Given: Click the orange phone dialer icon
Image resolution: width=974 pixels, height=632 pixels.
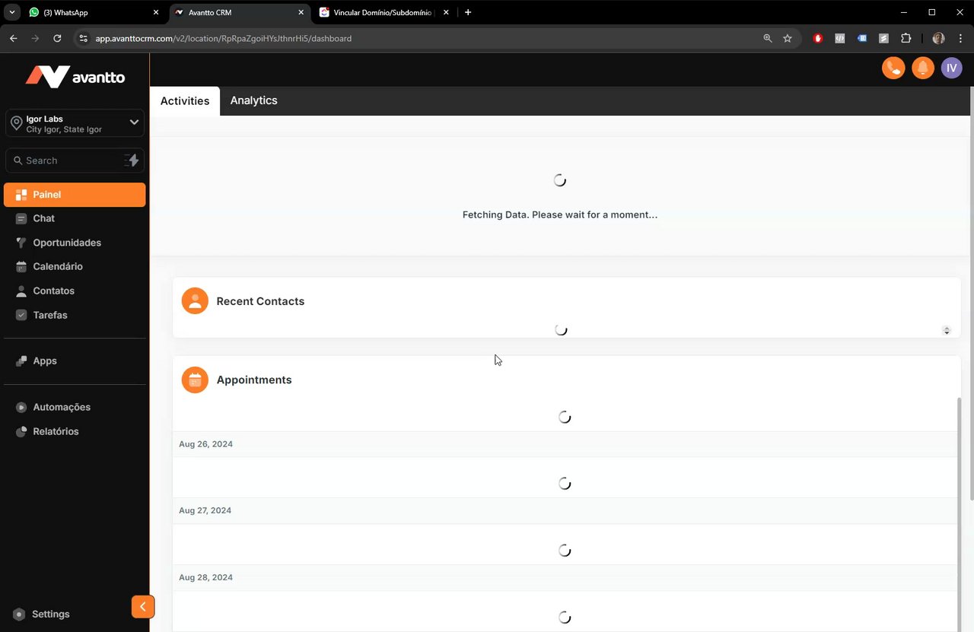Looking at the screenshot, I should [893, 68].
